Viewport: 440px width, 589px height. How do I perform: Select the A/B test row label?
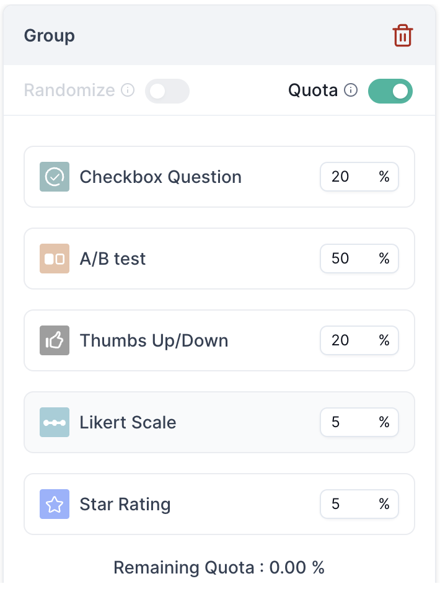coord(113,259)
